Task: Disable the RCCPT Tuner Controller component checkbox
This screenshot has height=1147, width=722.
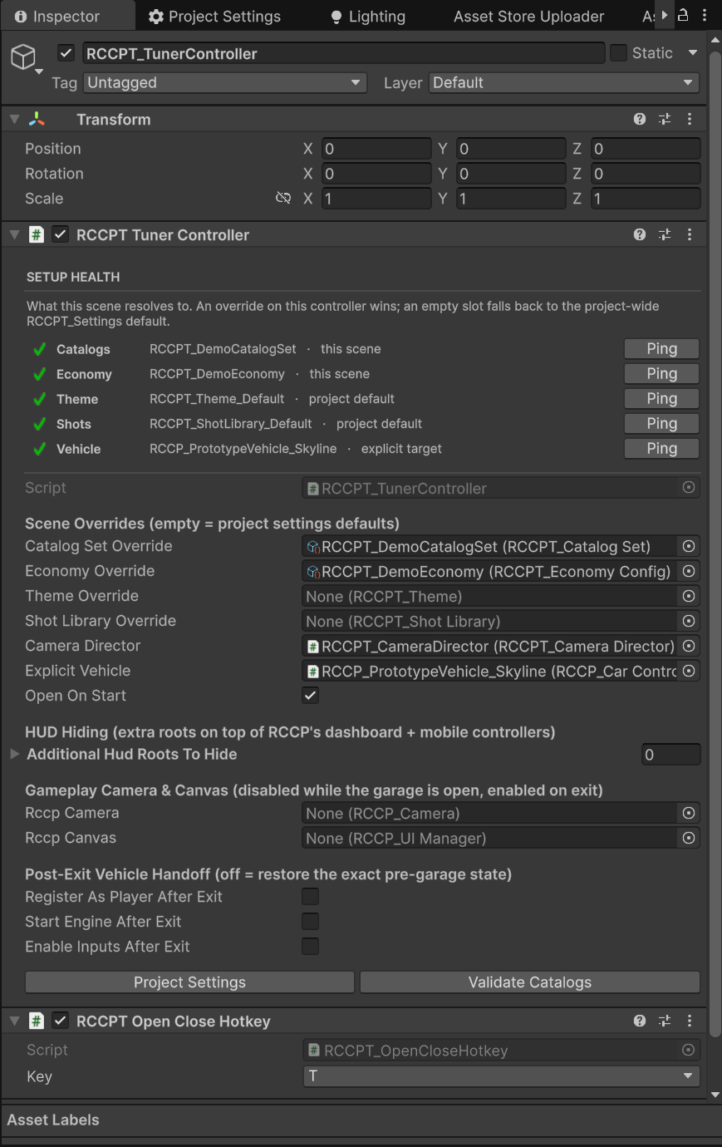Action: (x=60, y=234)
